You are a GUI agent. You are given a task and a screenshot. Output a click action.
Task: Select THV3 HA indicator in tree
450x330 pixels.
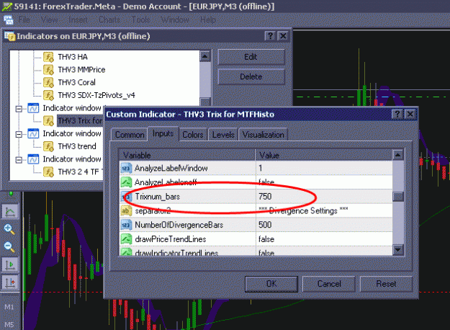73,57
